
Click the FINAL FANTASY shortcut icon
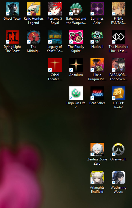pos(118,9)
